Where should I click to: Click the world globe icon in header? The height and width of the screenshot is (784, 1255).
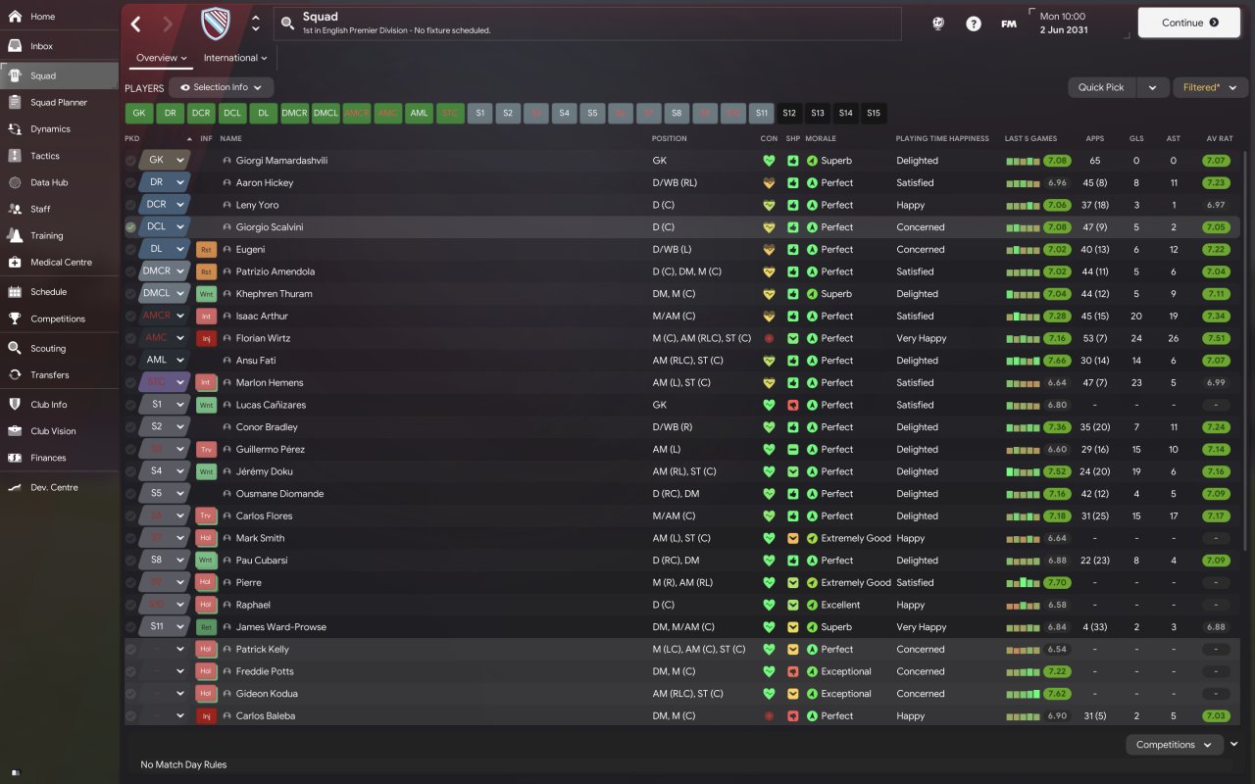938,24
